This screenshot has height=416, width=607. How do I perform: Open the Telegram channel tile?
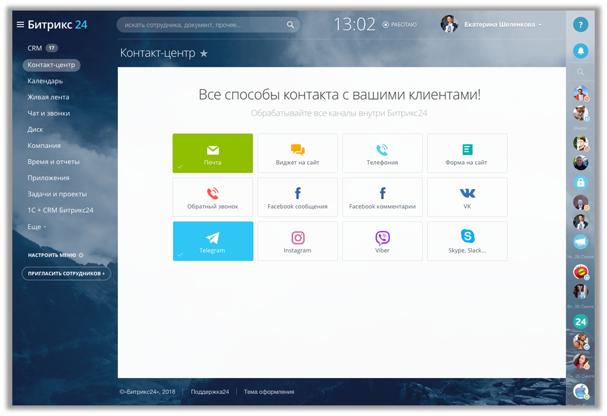tap(212, 241)
